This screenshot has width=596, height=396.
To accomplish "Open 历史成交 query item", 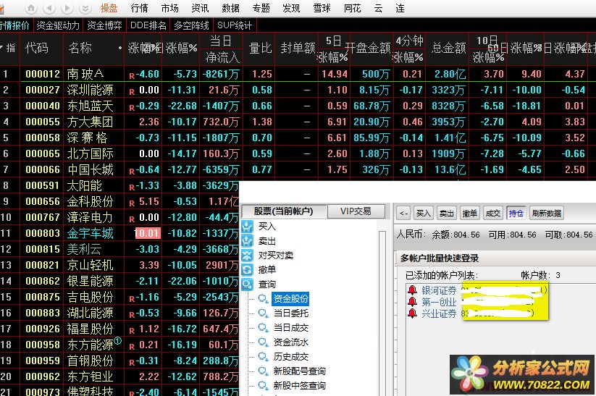I will tap(291, 356).
